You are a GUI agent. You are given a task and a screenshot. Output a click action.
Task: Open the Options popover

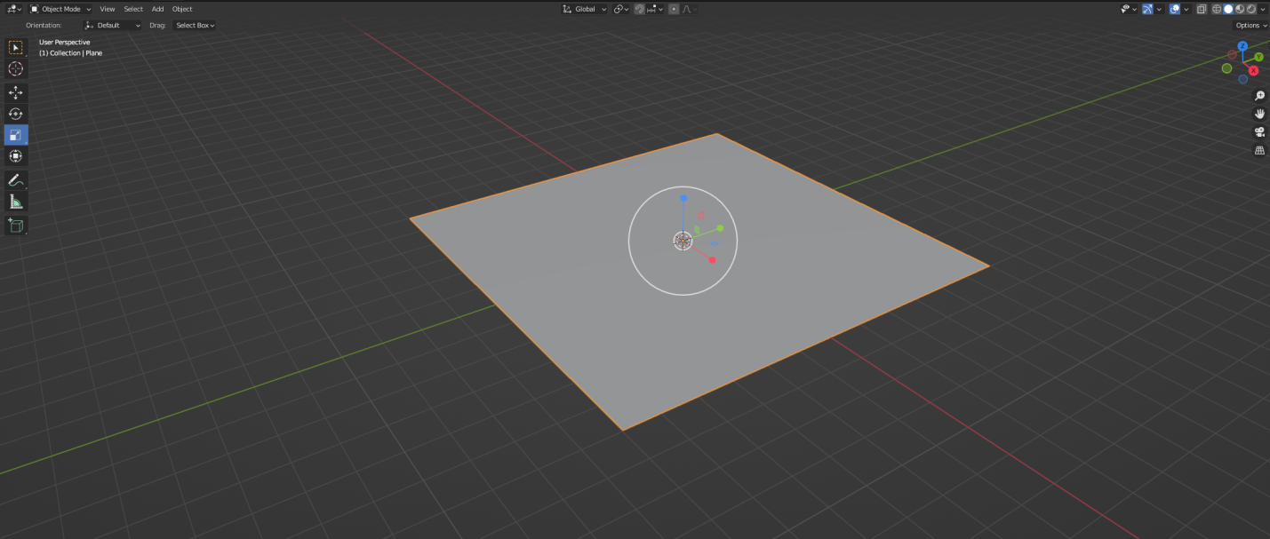click(1250, 26)
